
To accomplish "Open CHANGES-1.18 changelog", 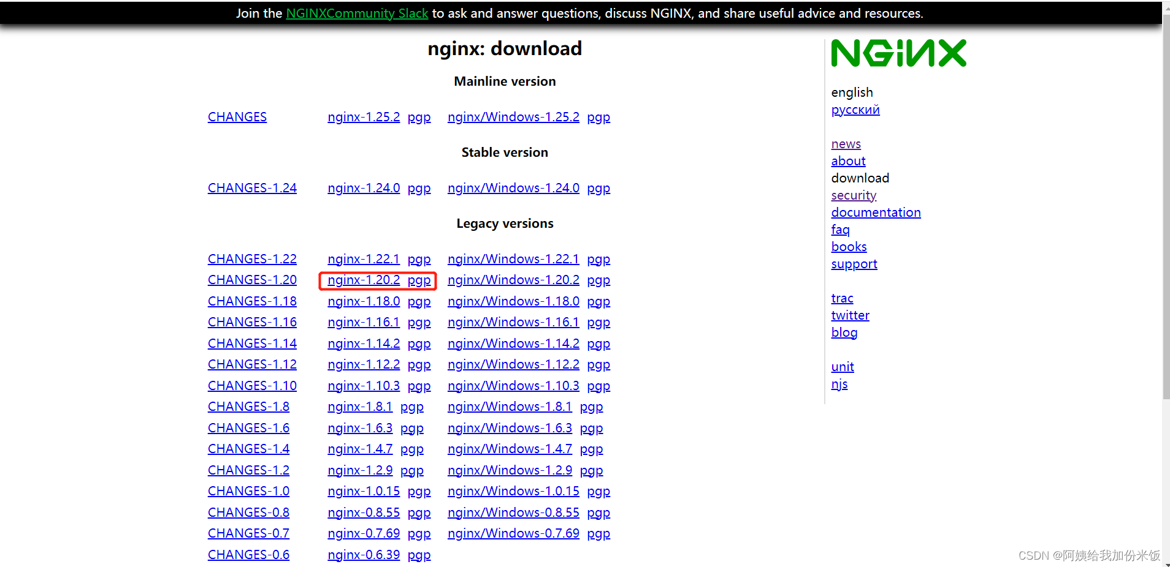I will [x=251, y=301].
